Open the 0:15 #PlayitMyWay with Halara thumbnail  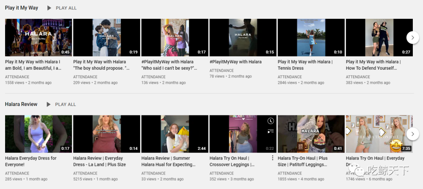[x=243, y=38]
